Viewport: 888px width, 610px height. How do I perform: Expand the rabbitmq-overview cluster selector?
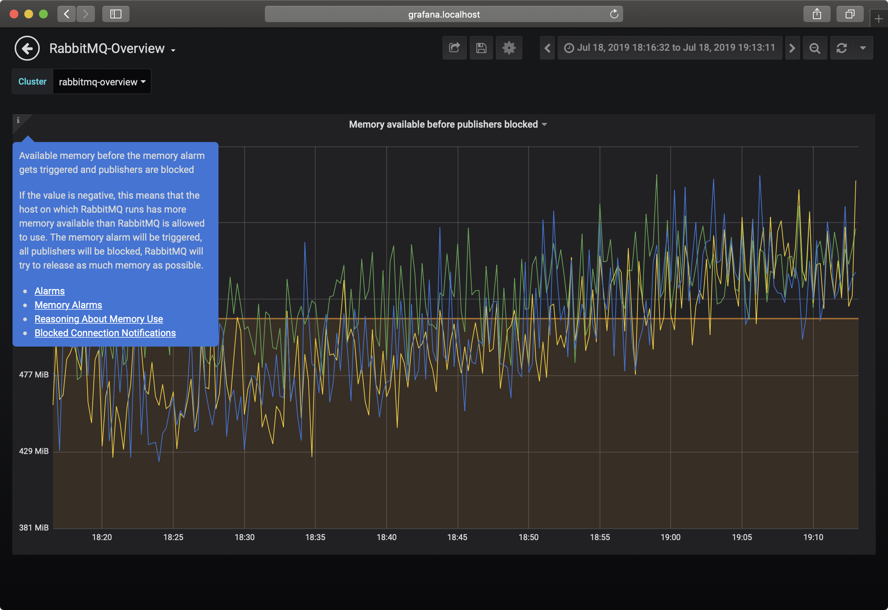[x=102, y=82]
